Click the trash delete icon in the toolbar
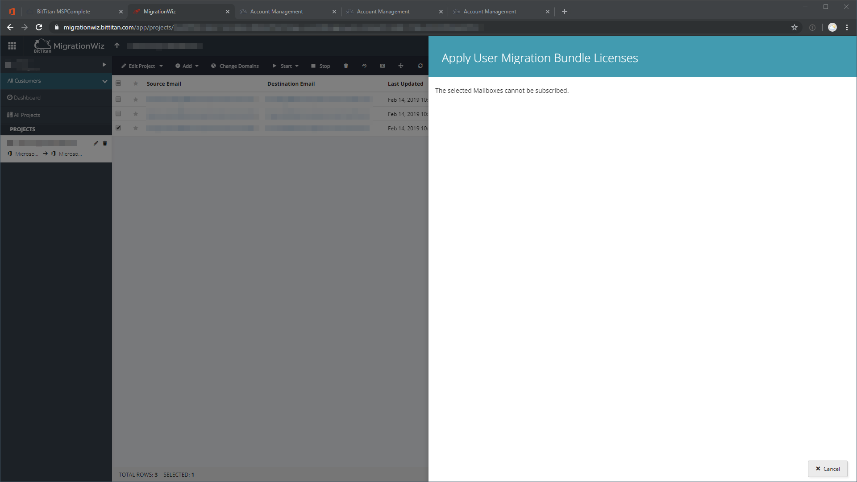Image resolution: width=857 pixels, height=482 pixels. (346, 66)
